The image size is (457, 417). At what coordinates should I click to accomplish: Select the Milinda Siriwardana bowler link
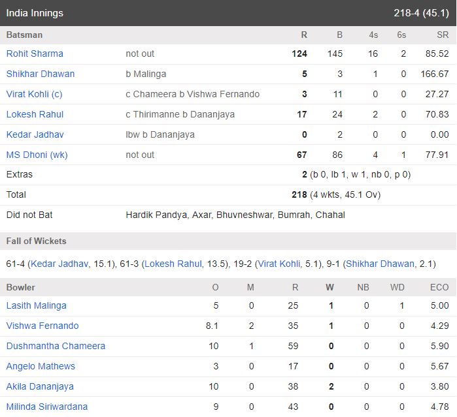47,407
